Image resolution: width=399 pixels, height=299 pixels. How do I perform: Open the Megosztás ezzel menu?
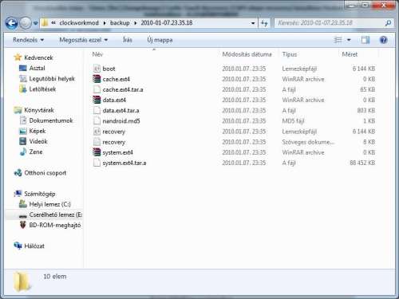(x=84, y=40)
